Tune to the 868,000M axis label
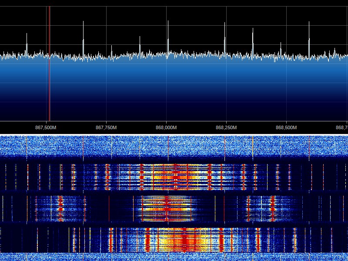 166,127
